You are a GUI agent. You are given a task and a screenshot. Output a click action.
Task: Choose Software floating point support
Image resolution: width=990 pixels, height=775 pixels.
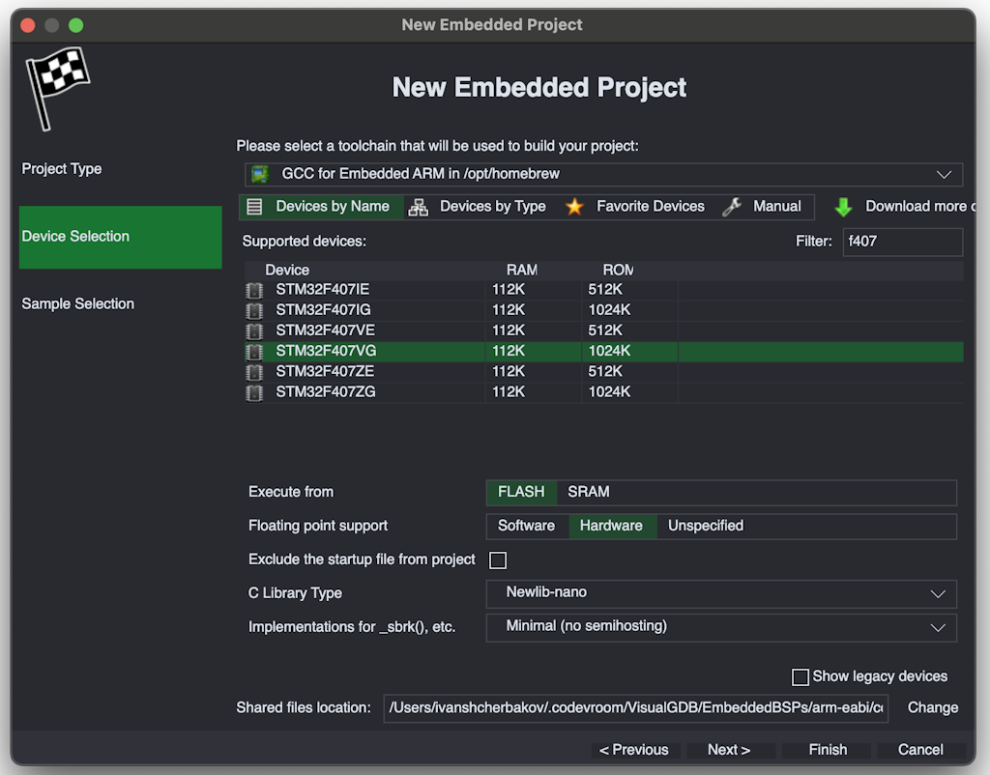[x=526, y=527]
